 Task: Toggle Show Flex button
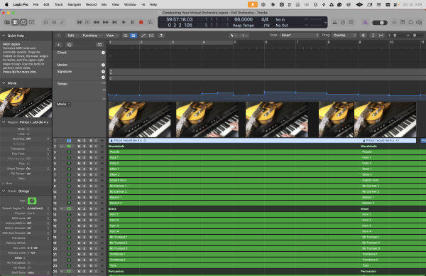click(x=151, y=36)
